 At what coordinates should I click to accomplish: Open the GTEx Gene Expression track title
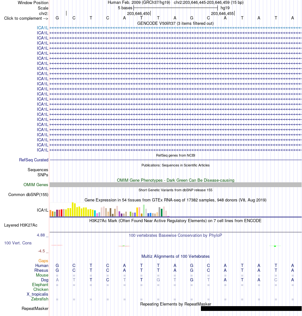tap(175, 200)
